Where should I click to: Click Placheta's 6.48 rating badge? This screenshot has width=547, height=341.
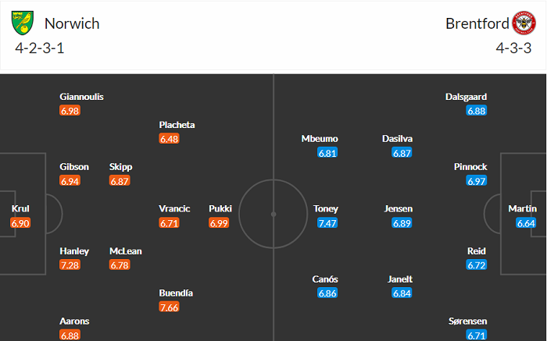pos(170,140)
